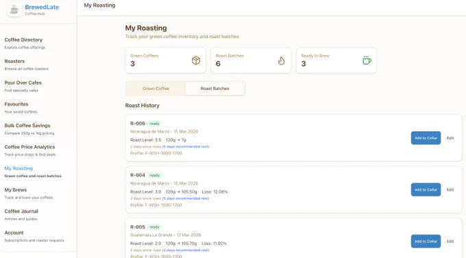The image size is (466, 258).
Task: Click the Roast Batches flame icon
Action: [x=281, y=60]
